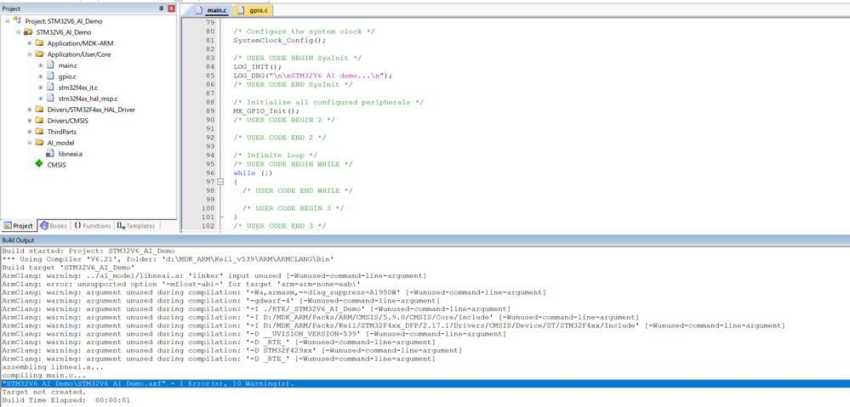Select stm32f4xx_hal_msp.c label in the tree
850x407 pixels.
[88, 99]
